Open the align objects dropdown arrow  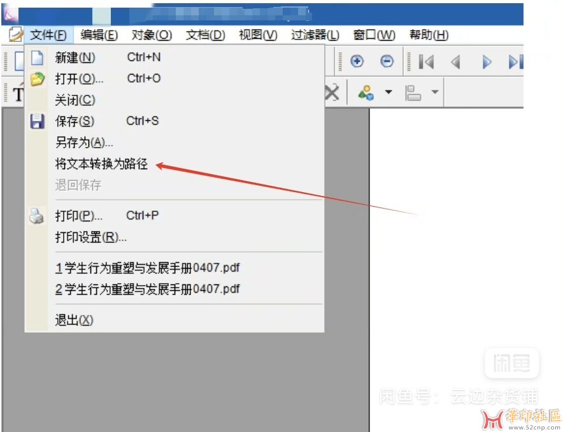click(x=435, y=93)
